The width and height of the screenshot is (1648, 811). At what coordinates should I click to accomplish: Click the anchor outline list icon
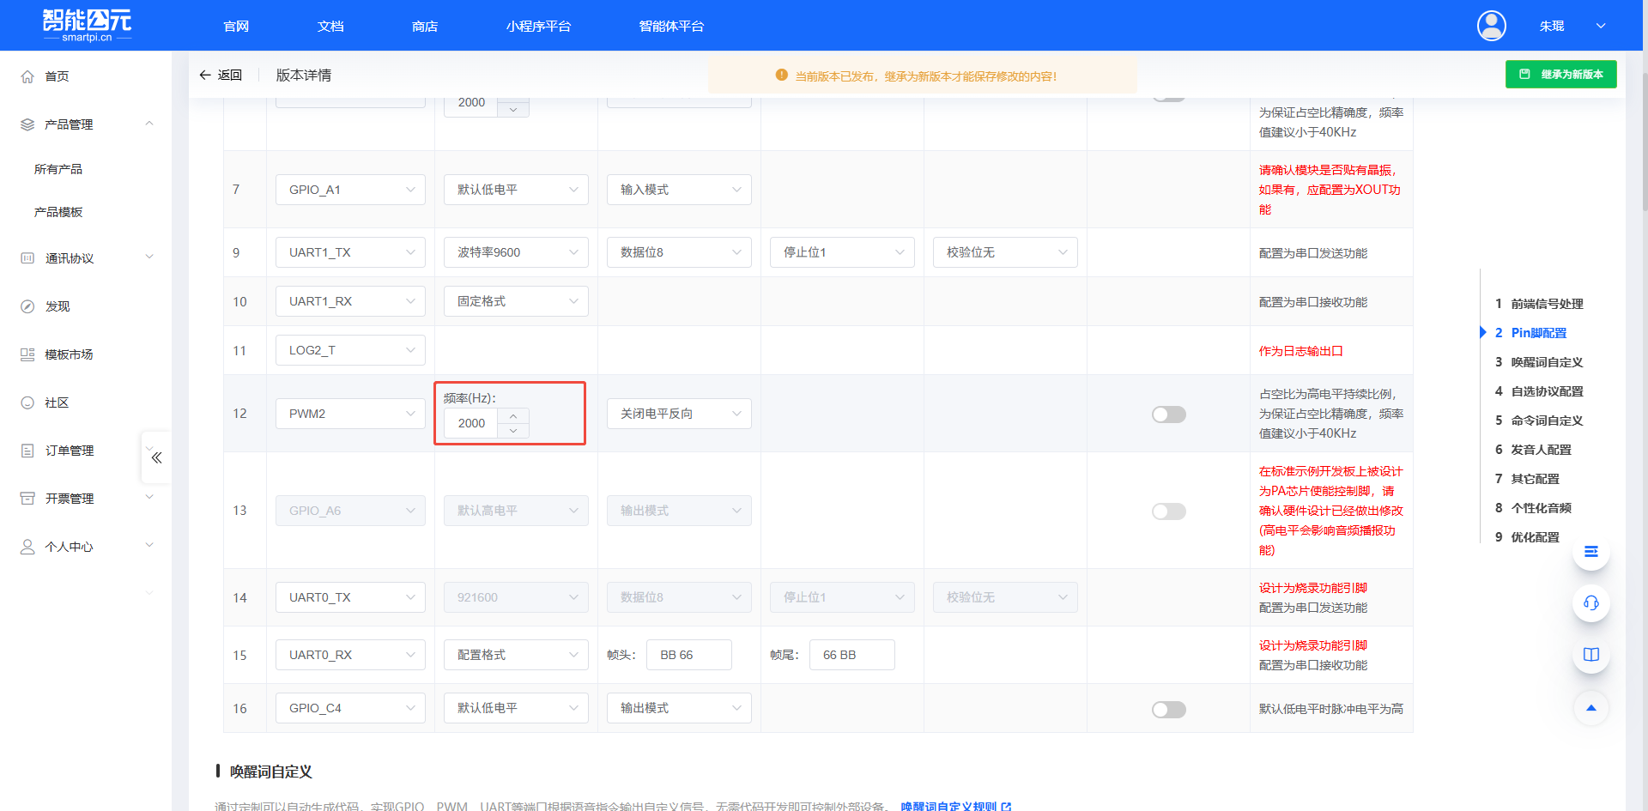(1590, 552)
